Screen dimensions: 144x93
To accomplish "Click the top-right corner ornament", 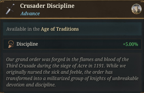I will tap(142, 2).
